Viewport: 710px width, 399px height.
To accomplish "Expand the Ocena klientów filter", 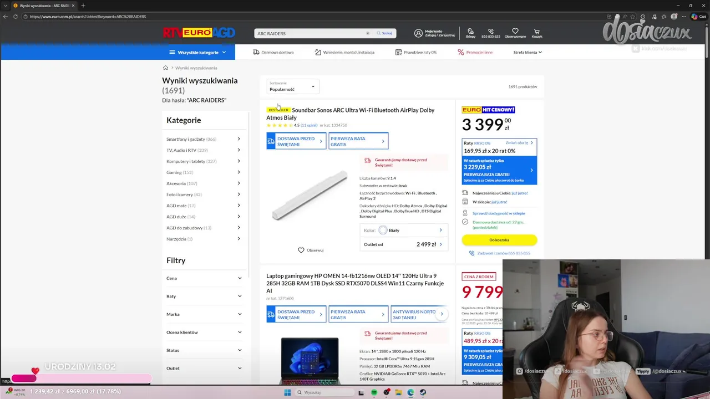I will (x=204, y=332).
